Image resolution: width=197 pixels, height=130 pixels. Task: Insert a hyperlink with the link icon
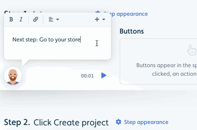[36, 19]
